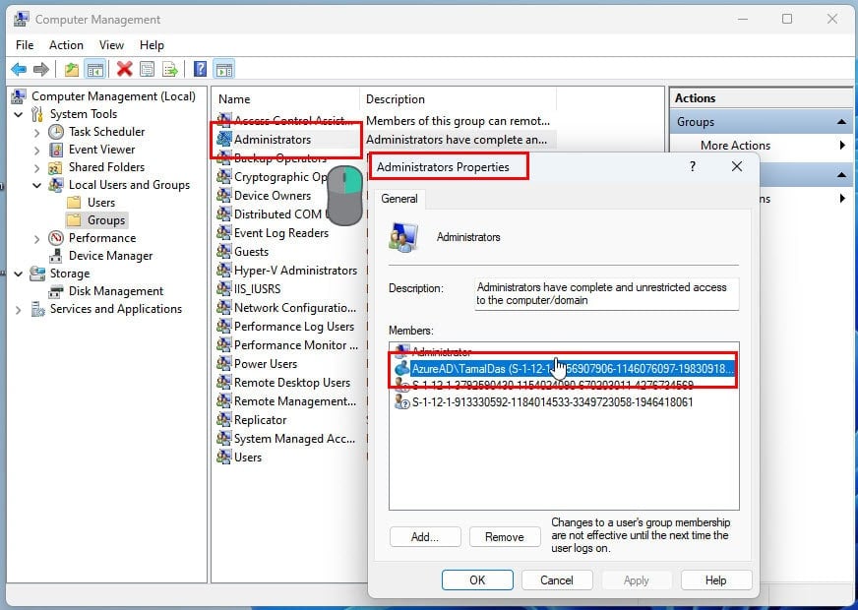Click the Task Scheduler clock icon
Screen dimensions: 858x610
pyautogui.click(x=56, y=132)
